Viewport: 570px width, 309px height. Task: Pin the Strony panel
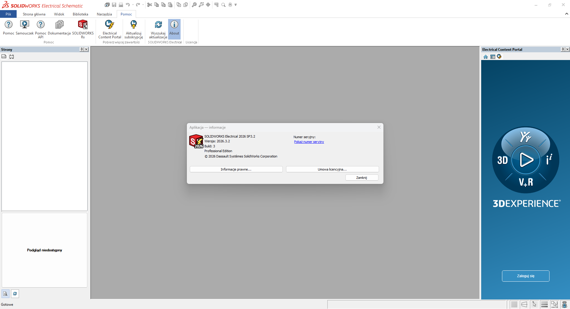82,49
